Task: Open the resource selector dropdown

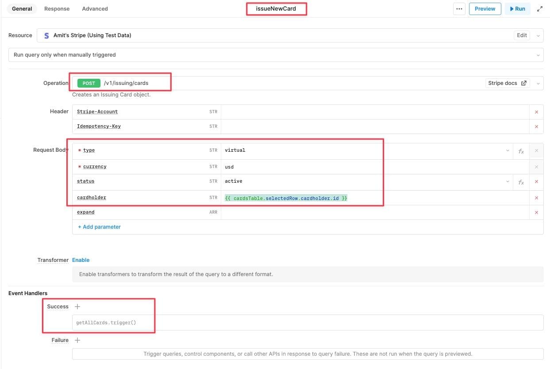Action: [538, 35]
